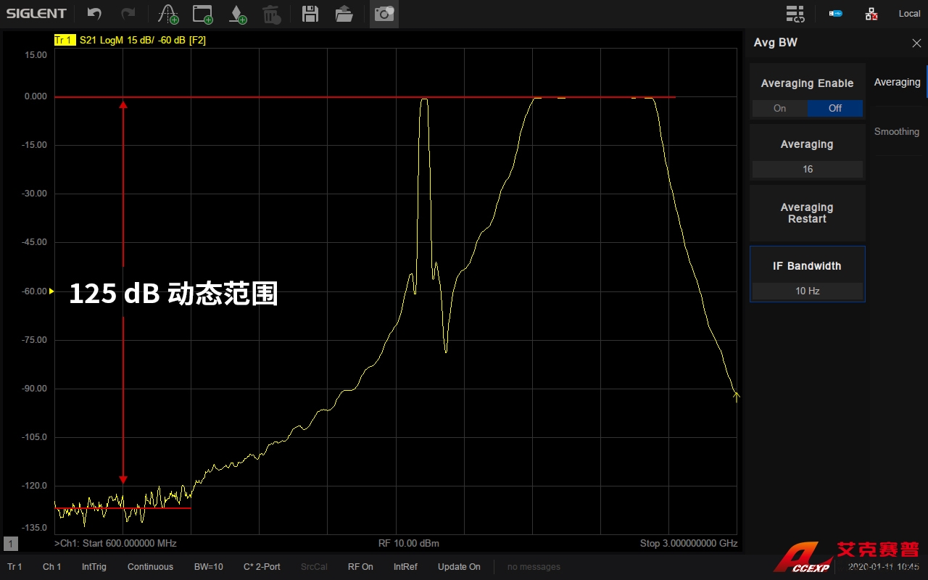Close the Avg BW panel

[x=916, y=43]
